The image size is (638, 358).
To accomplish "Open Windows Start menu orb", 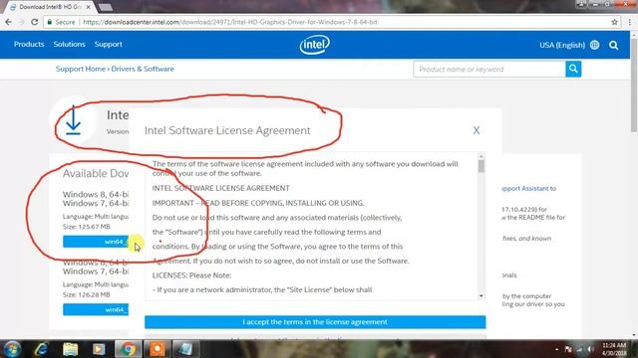I will (12, 349).
